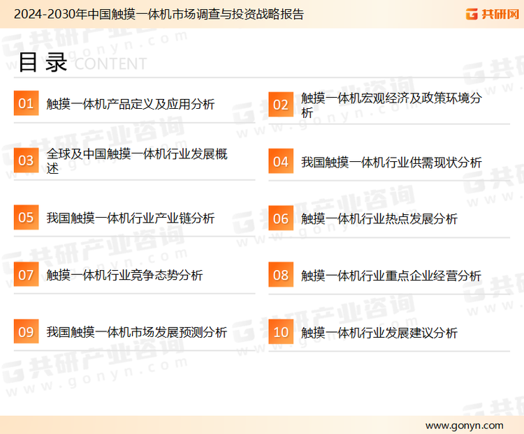Select 我国触摸一体机行业供需现状分析 chapter title
Image resolution: width=524 pixels, height=434 pixels.
pyautogui.click(x=391, y=163)
